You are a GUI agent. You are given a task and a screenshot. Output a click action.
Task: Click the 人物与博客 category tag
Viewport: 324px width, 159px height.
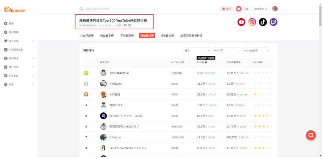pos(177,73)
